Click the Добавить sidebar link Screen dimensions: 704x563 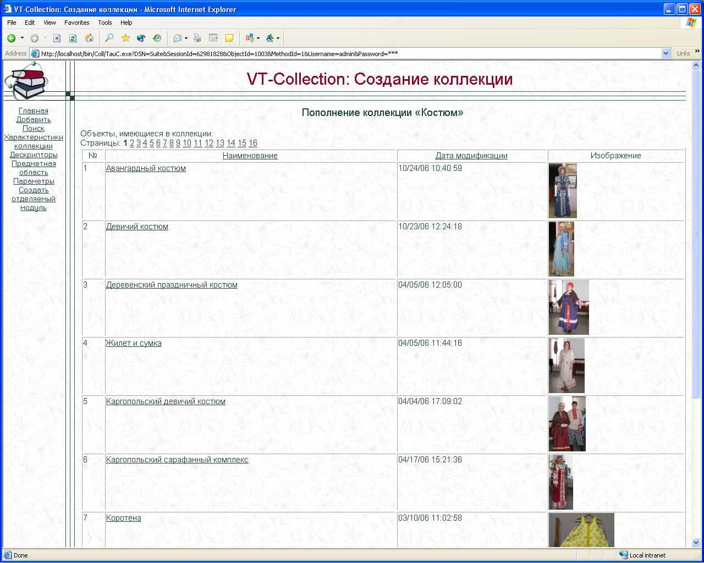[x=34, y=119]
